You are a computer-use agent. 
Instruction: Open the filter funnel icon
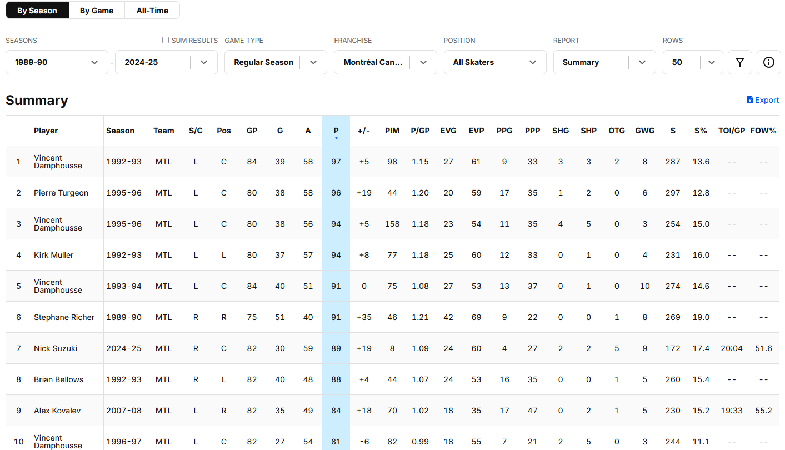point(739,62)
